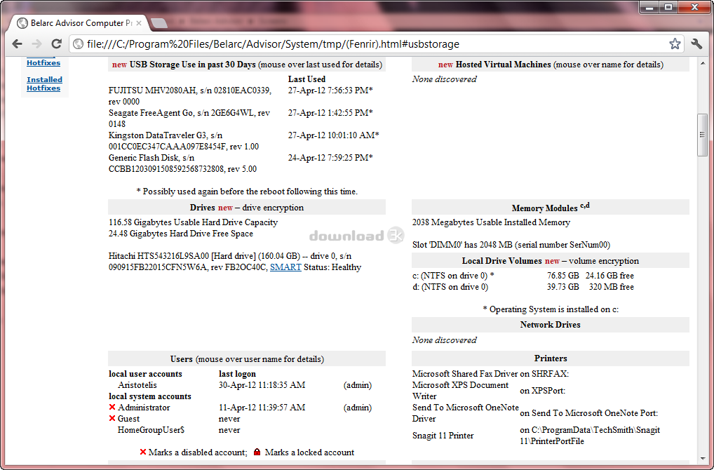Close the Chrome browser window
The height and width of the screenshot is (470, 714).
(695, 7)
